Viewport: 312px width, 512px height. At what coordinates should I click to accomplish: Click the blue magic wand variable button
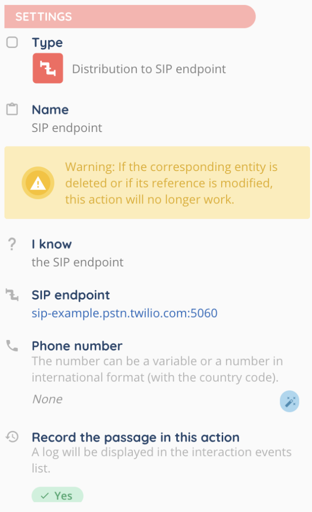(x=289, y=401)
